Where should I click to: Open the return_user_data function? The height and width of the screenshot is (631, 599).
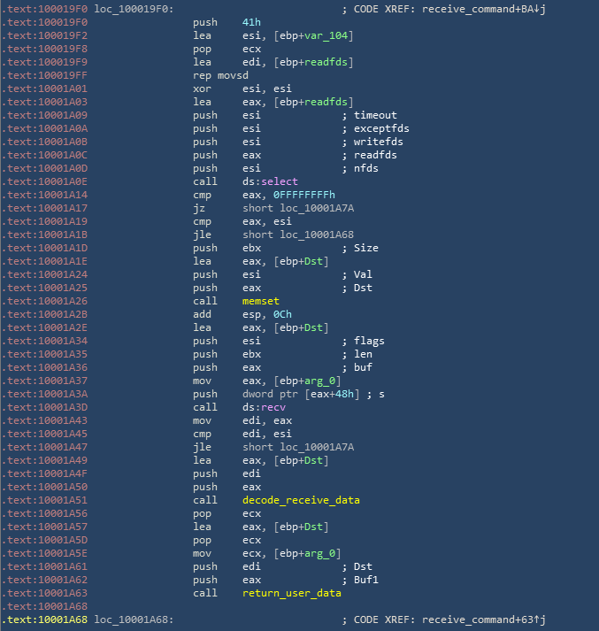[292, 593]
